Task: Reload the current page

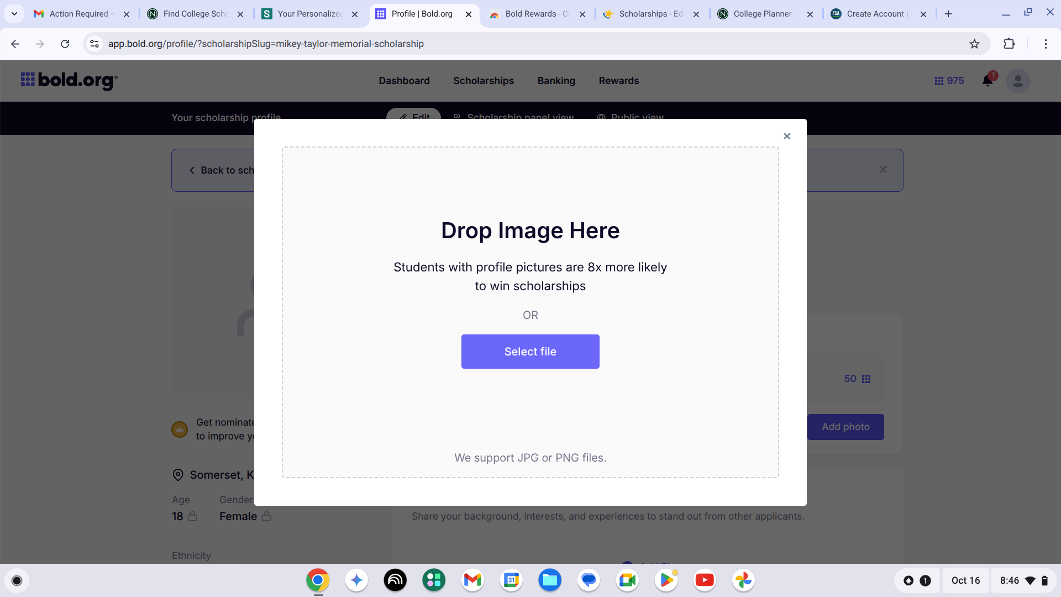Action: coord(65,44)
